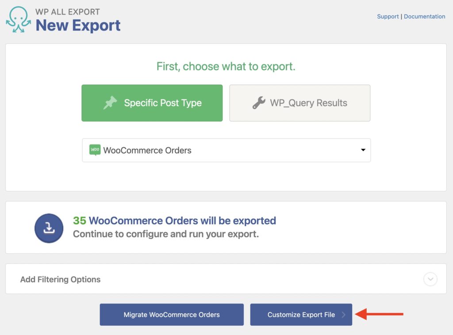Open the Documentation link
This screenshot has height=335, width=453.
pos(424,16)
